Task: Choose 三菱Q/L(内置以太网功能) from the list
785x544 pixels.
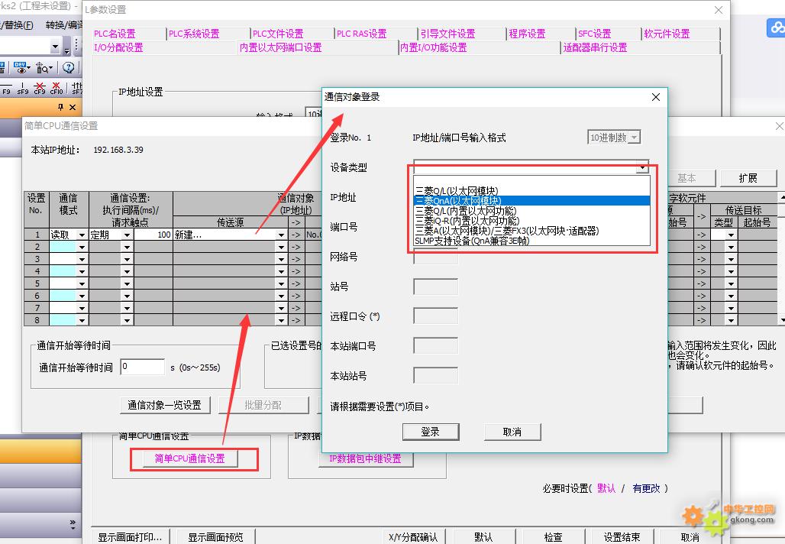Action: pos(532,211)
